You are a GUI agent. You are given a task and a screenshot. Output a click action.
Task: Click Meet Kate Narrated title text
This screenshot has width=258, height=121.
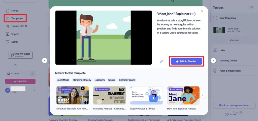[x=73, y=109]
